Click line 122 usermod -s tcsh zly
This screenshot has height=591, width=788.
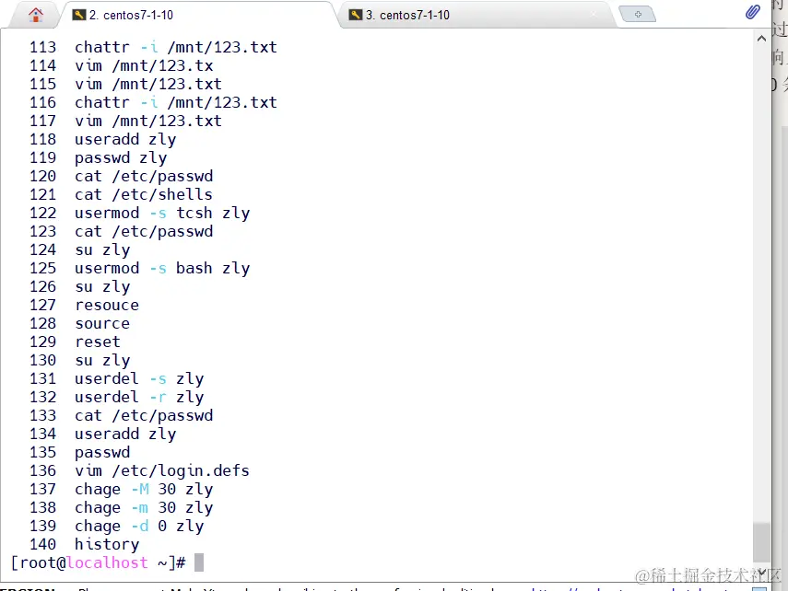click(x=140, y=213)
